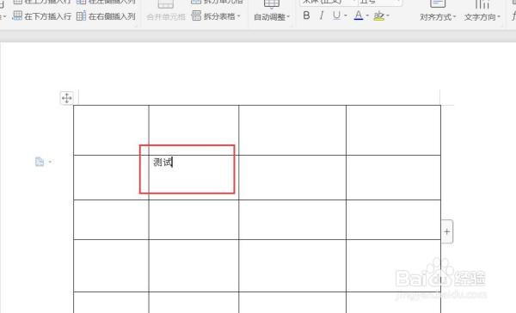Toggle italic formatting with the I icon
Image resolution: width=516 pixels, height=313 pixels.
point(322,15)
